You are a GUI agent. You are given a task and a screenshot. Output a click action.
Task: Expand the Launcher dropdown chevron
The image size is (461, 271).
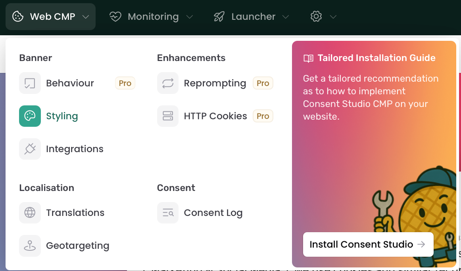[x=286, y=17]
